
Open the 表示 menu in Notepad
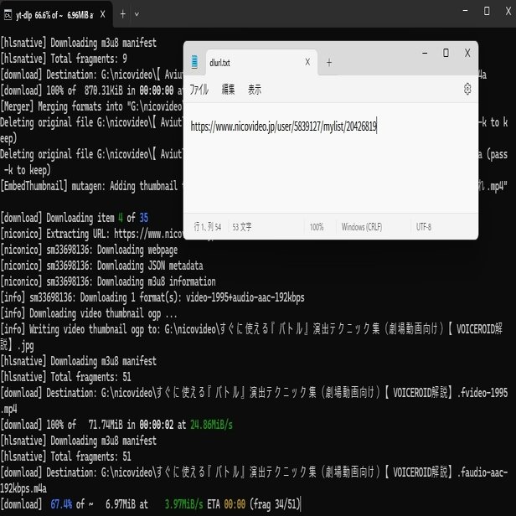(x=255, y=89)
